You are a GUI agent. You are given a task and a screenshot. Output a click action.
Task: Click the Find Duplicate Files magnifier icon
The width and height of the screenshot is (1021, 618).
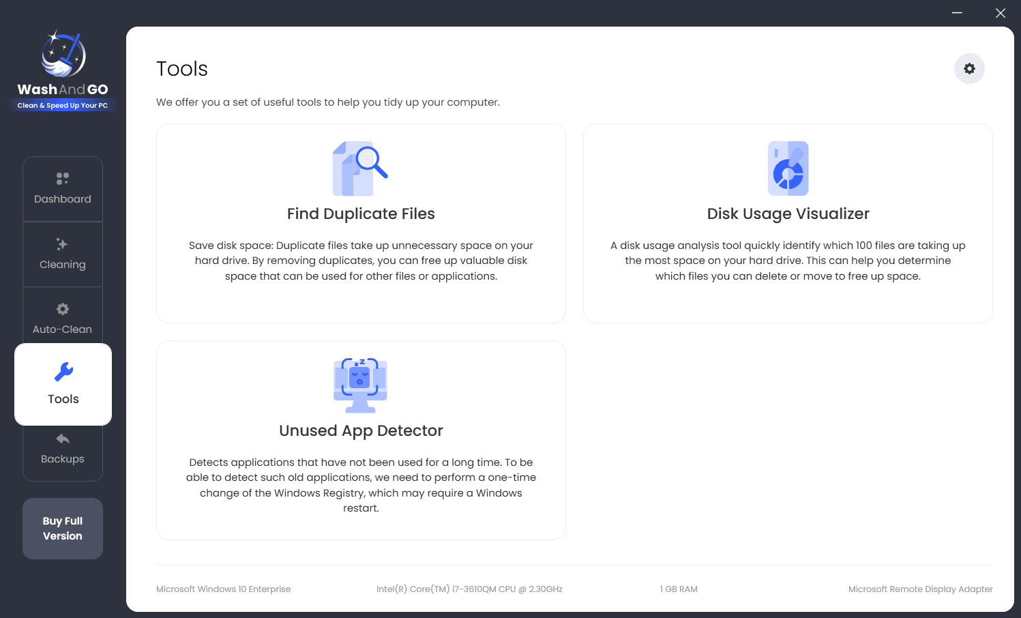click(360, 168)
